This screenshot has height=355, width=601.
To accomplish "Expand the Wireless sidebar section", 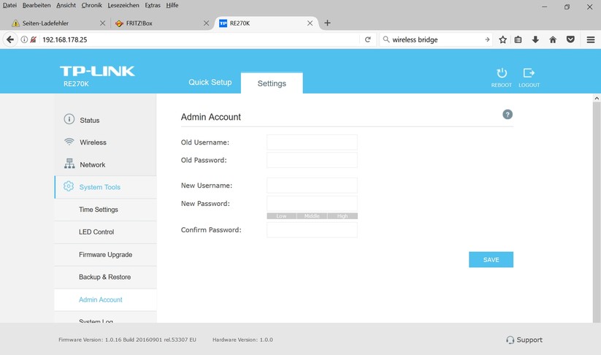I will pyautogui.click(x=93, y=142).
